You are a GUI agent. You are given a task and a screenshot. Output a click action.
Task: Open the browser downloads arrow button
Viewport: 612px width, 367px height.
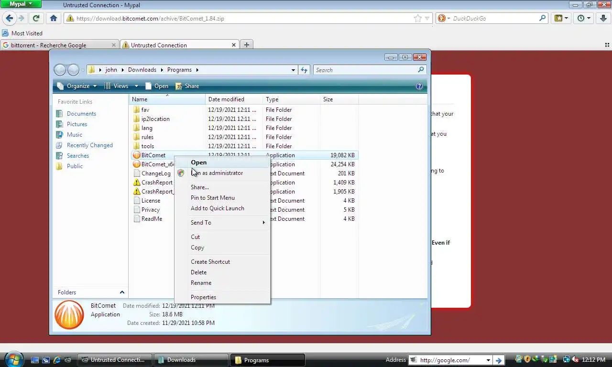tap(603, 18)
